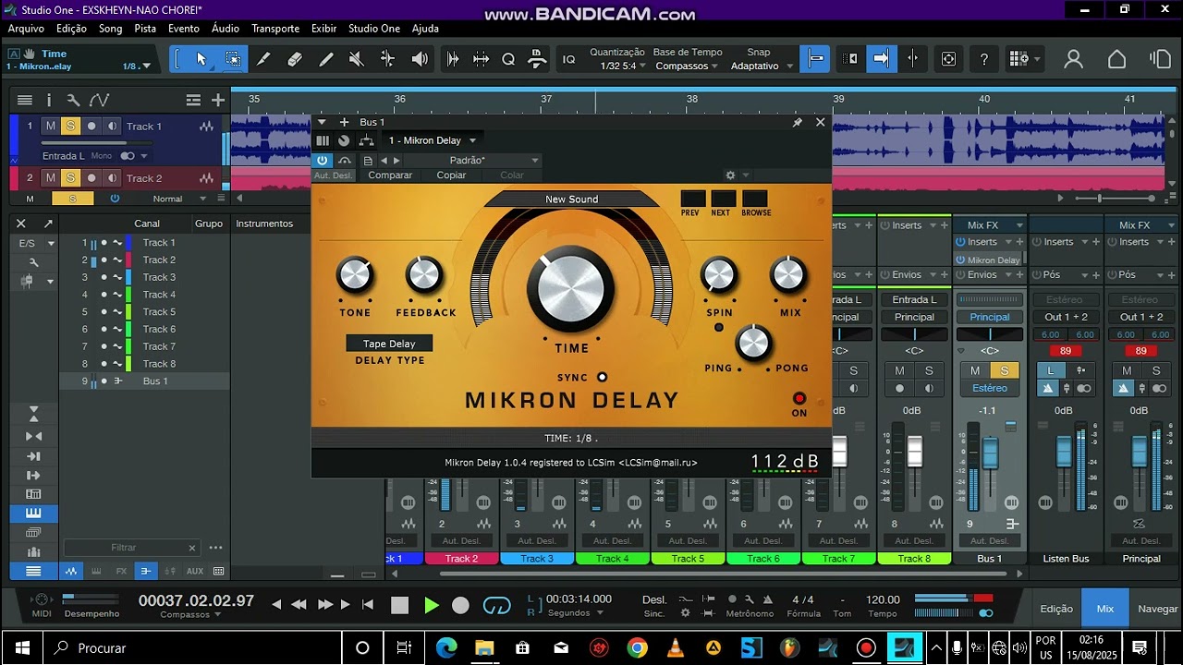
Task: Add tracks with plus icon
Action: tap(218, 100)
